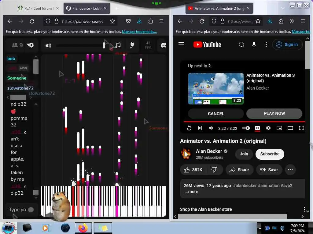The height and width of the screenshot is (234, 313).
Task: Like the video with 382K thumbs-up
Action: (x=193, y=170)
